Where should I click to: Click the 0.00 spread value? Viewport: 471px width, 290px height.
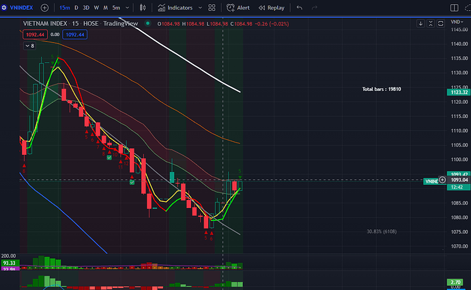pyautogui.click(x=55, y=35)
